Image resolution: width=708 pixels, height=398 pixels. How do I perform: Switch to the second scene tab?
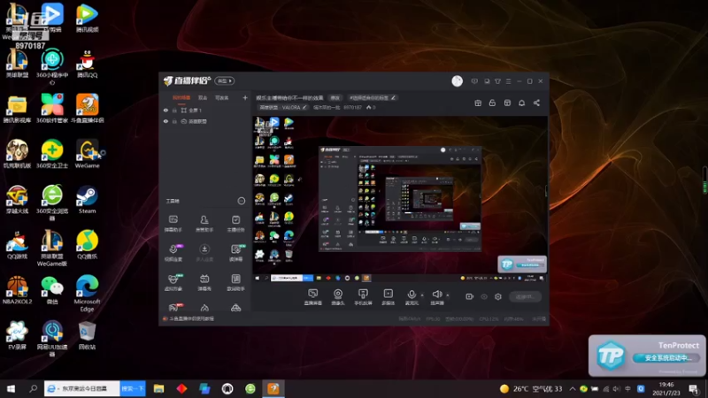(203, 98)
